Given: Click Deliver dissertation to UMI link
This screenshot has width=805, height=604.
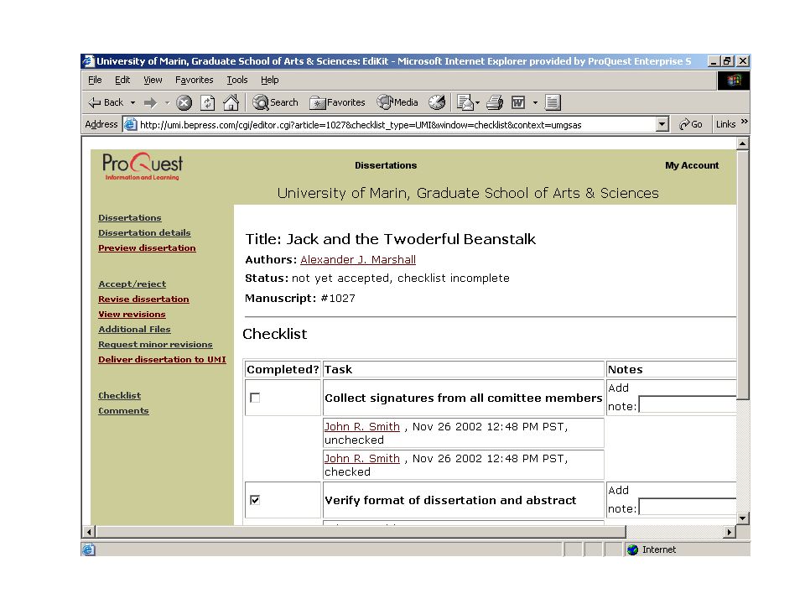Looking at the screenshot, I should click(x=162, y=360).
